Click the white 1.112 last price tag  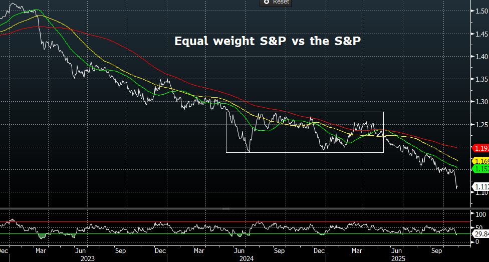click(480, 187)
